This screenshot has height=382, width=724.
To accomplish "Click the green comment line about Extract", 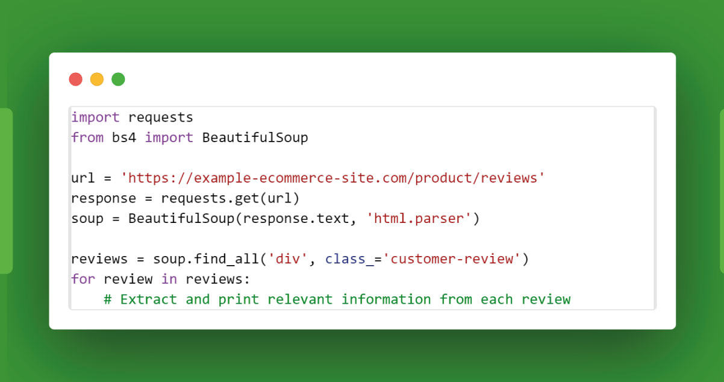I will point(337,299).
